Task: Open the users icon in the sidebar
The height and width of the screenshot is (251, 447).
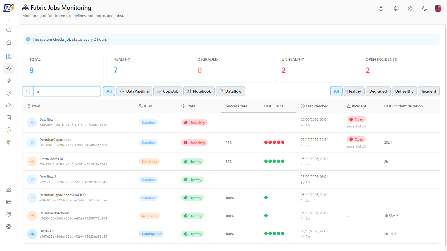Action: coord(9,190)
